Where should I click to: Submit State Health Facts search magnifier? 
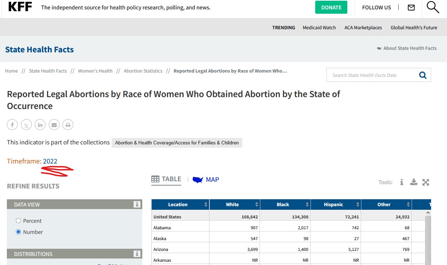(x=422, y=75)
